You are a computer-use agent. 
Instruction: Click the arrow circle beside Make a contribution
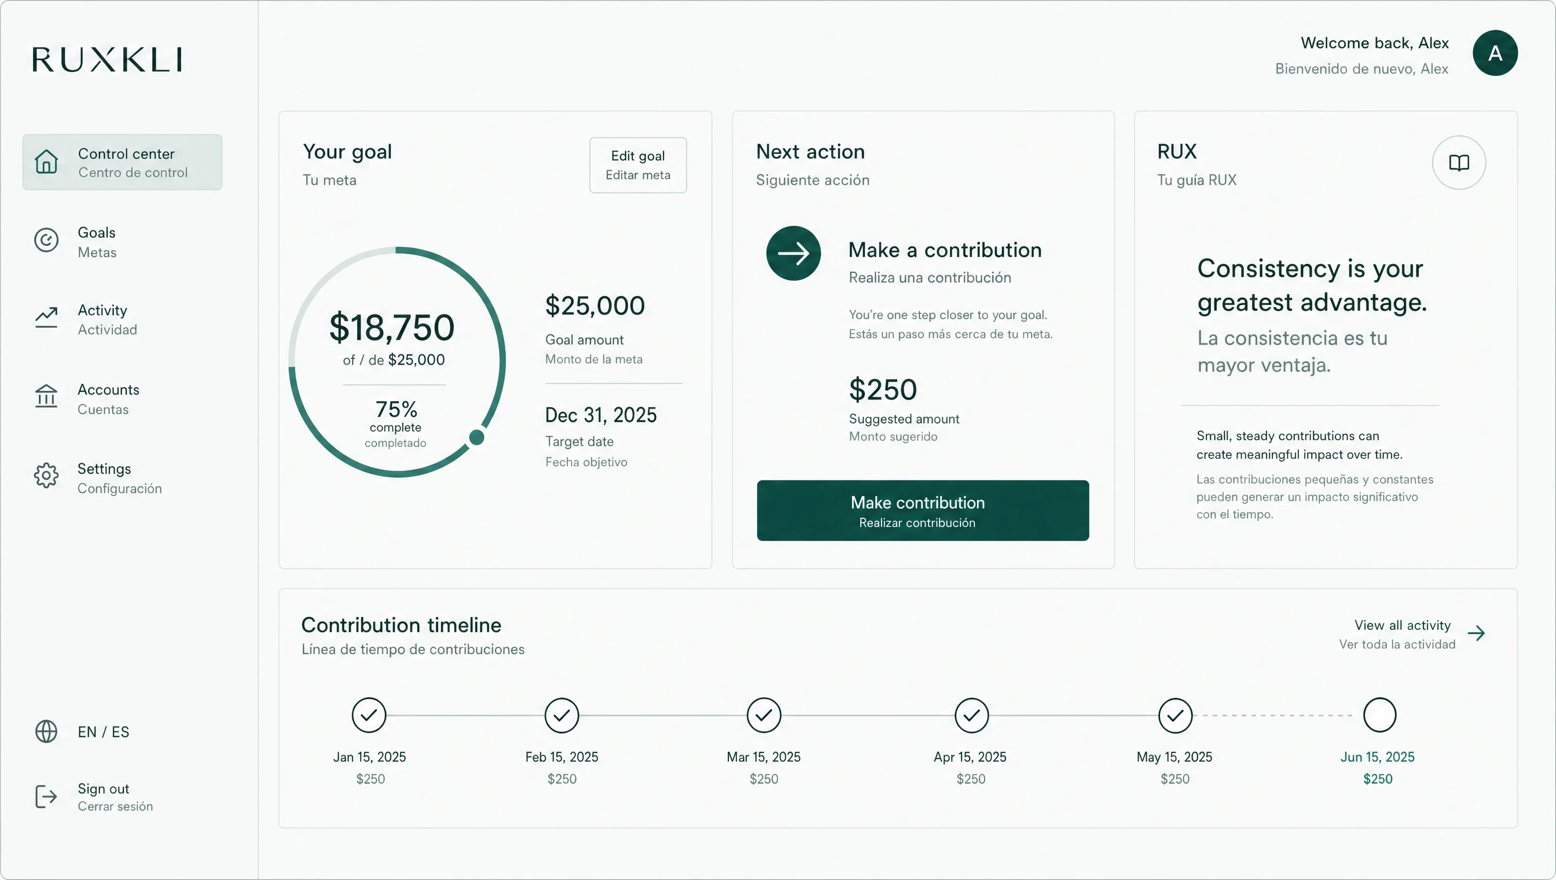click(794, 253)
